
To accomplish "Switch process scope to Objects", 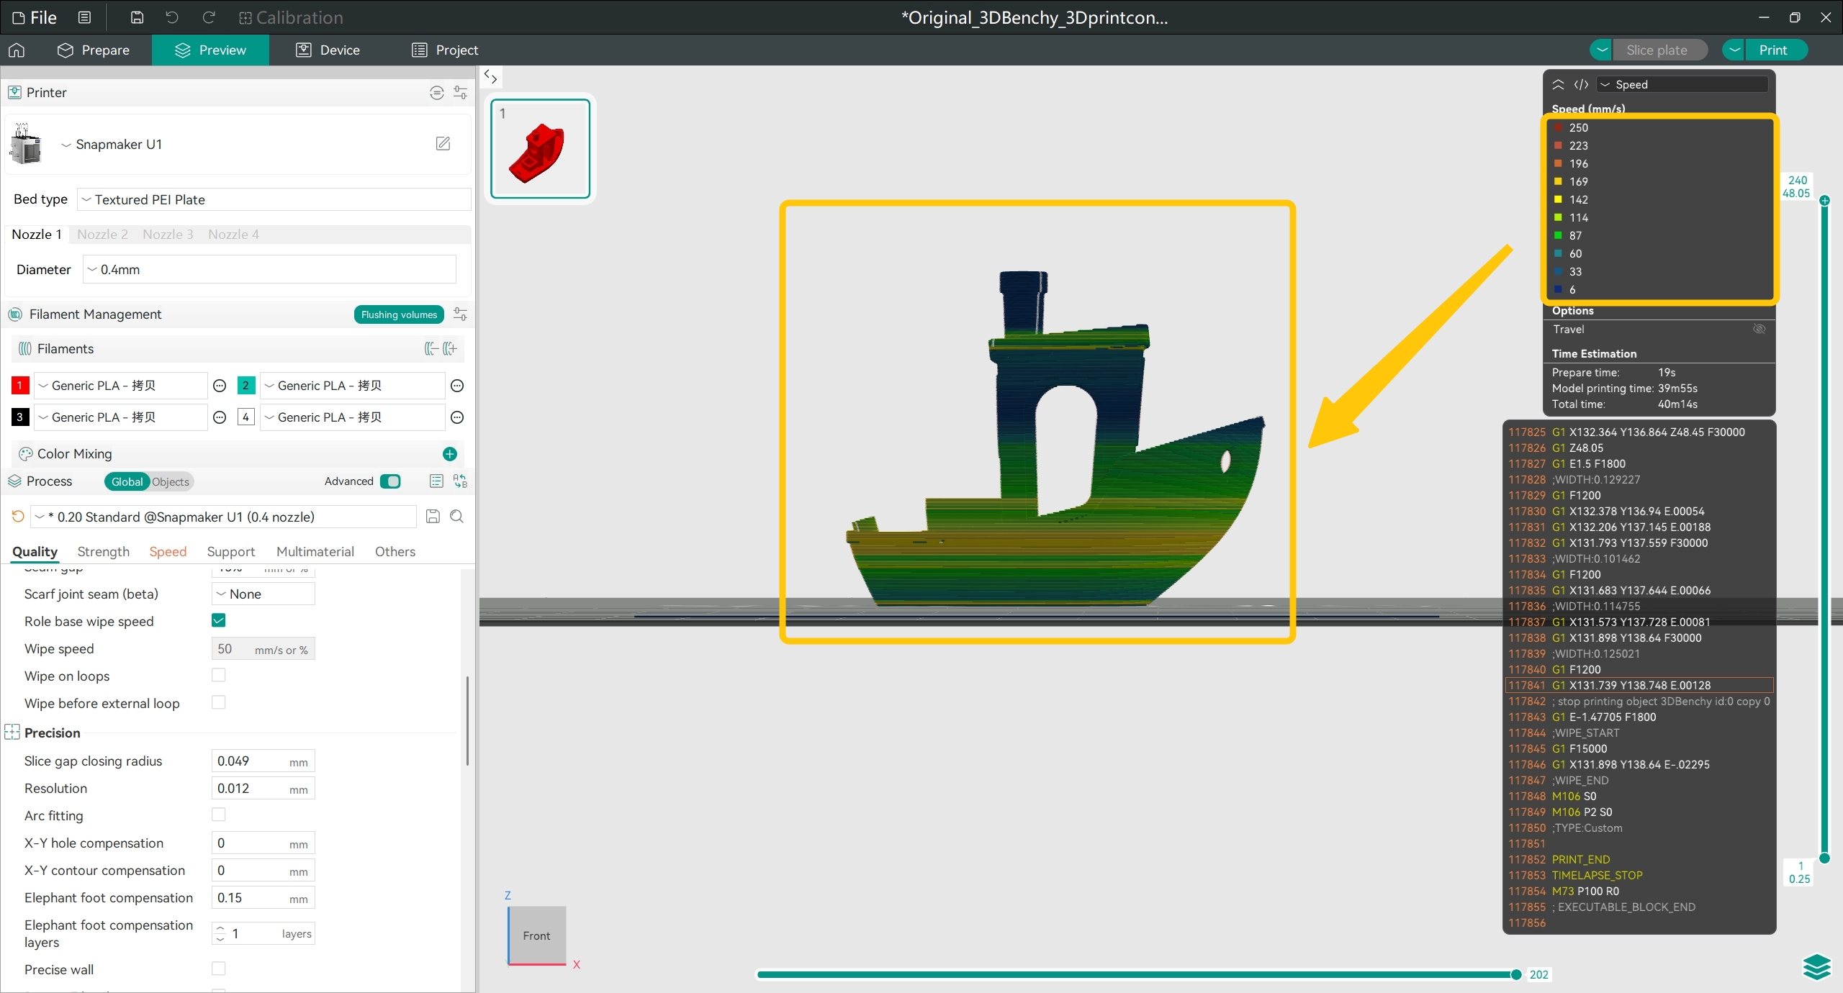I will coord(171,481).
